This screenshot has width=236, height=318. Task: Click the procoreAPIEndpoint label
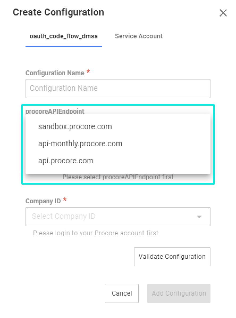[55, 111]
